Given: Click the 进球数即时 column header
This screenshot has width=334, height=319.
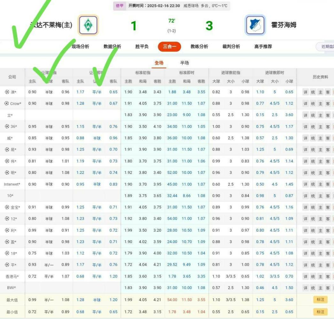Looking at the screenshot, I should tap(274, 72).
